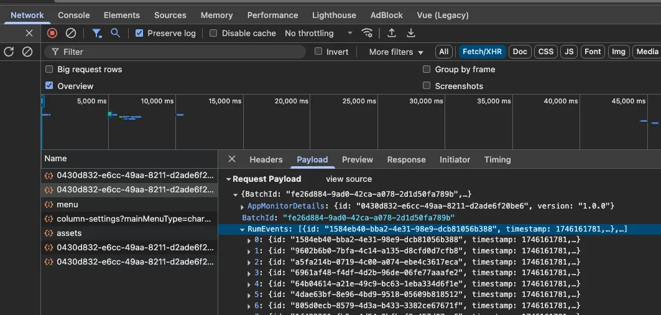Open More filters dropdown
This screenshot has width=661, height=315.
(x=395, y=52)
